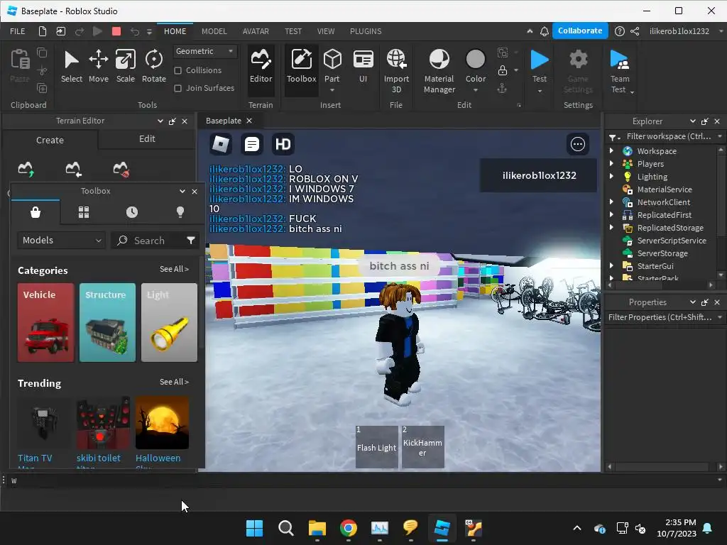Open the Structure category thumbnail
The width and height of the screenshot is (727, 545).
tap(107, 323)
